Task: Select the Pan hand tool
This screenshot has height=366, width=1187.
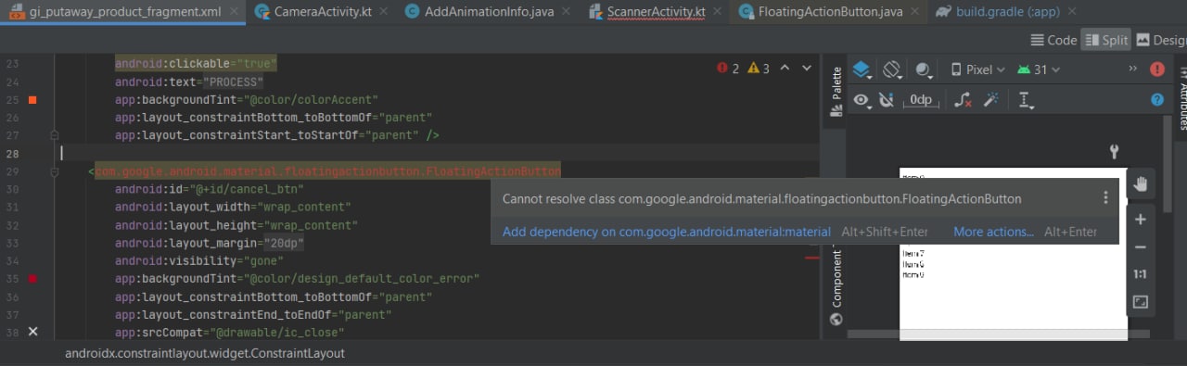Action: (1141, 183)
